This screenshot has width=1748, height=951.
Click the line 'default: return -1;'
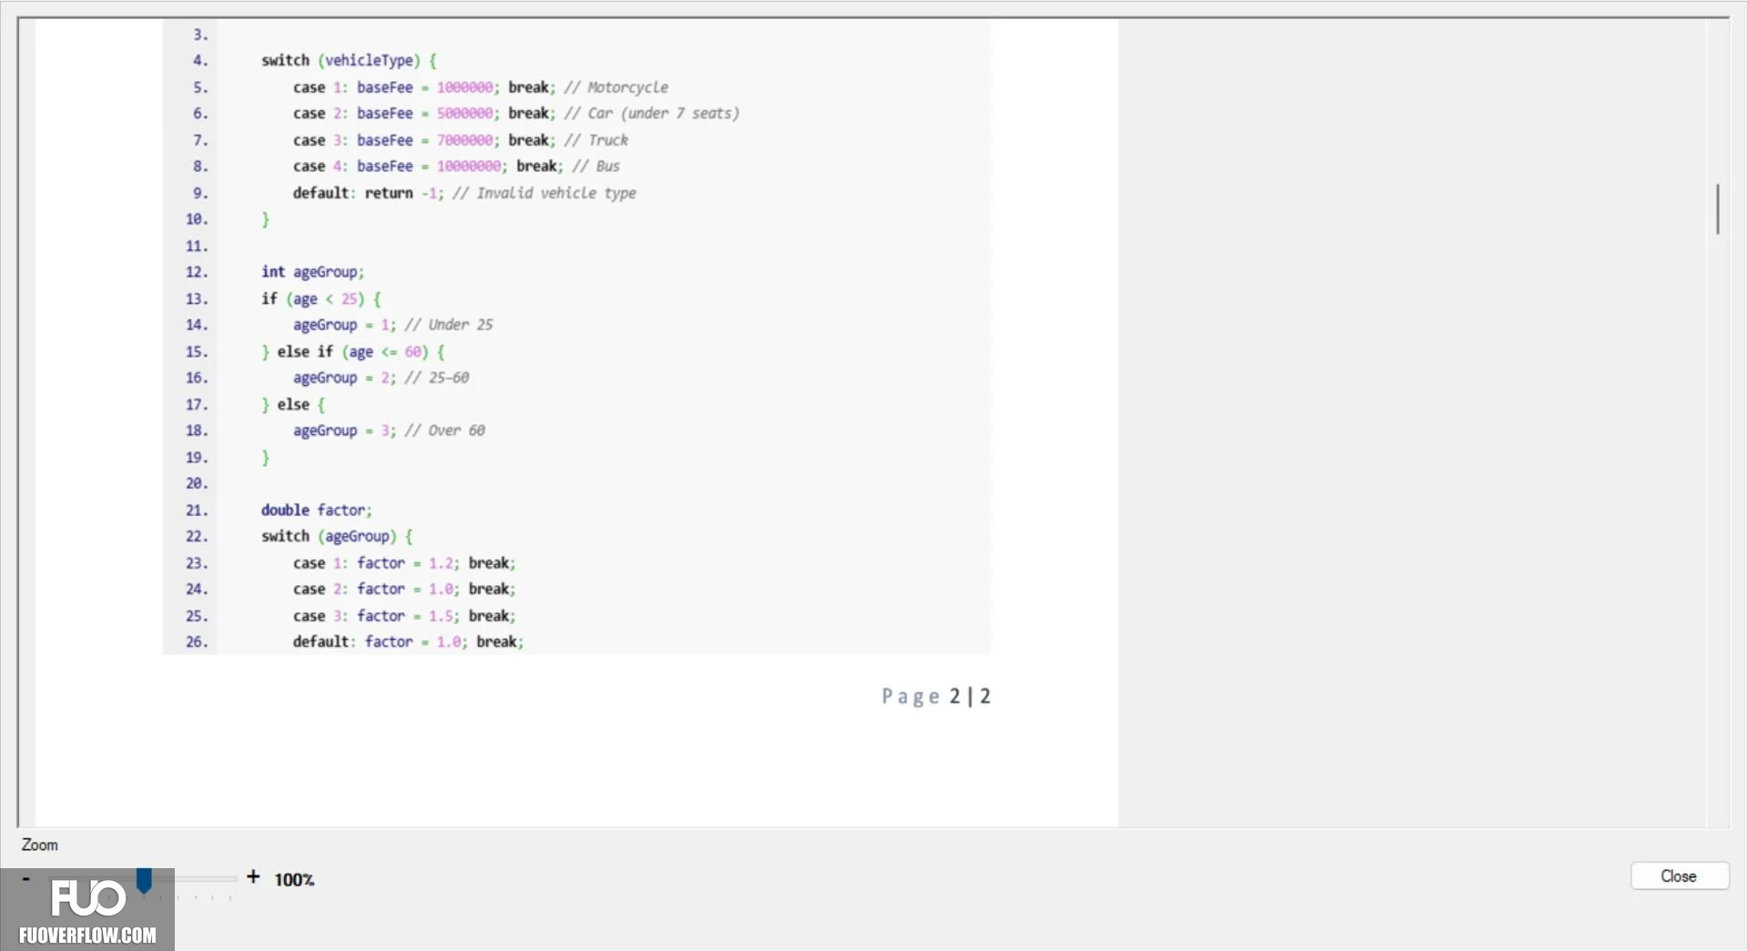[x=368, y=193]
